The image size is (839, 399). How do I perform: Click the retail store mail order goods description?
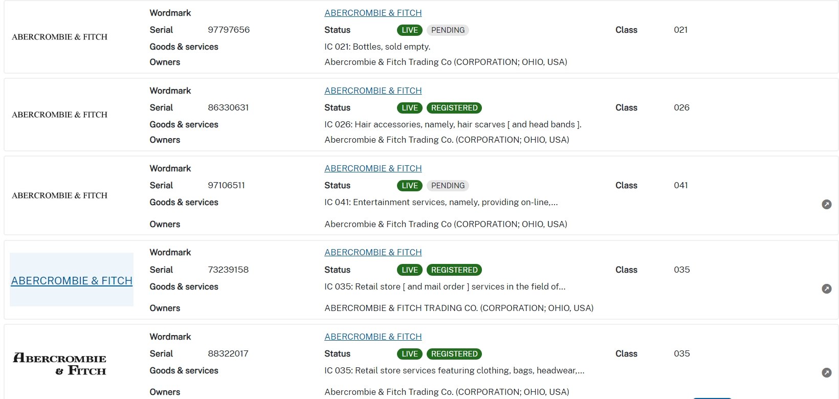click(x=445, y=286)
